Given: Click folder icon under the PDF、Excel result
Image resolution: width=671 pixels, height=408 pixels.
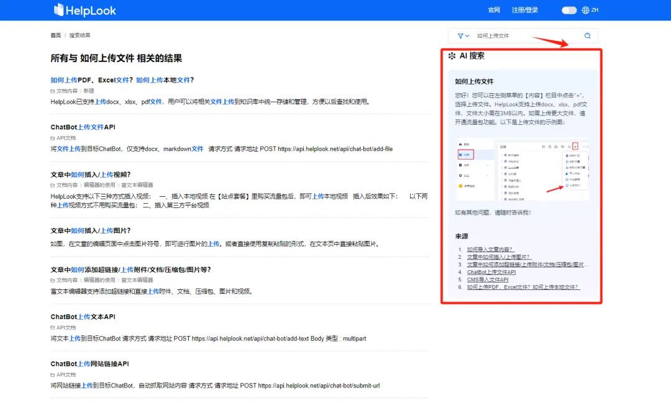Looking at the screenshot, I should tap(53, 91).
